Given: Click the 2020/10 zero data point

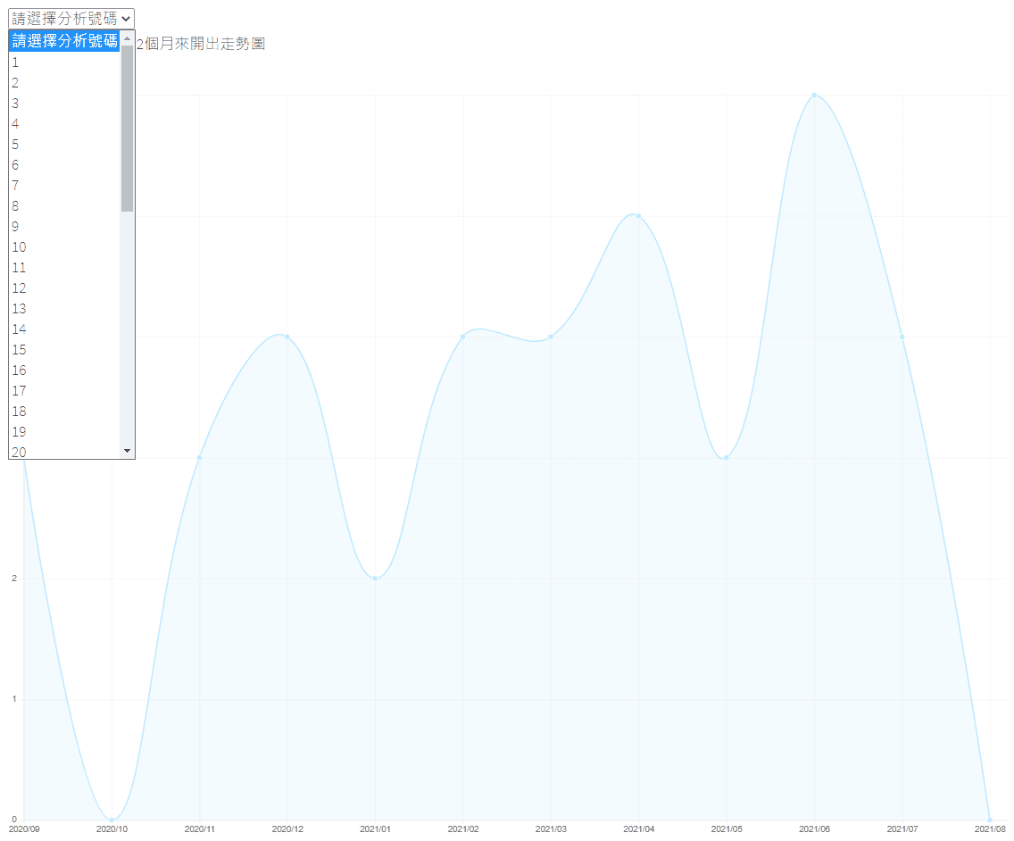Looking at the screenshot, I should [x=112, y=820].
